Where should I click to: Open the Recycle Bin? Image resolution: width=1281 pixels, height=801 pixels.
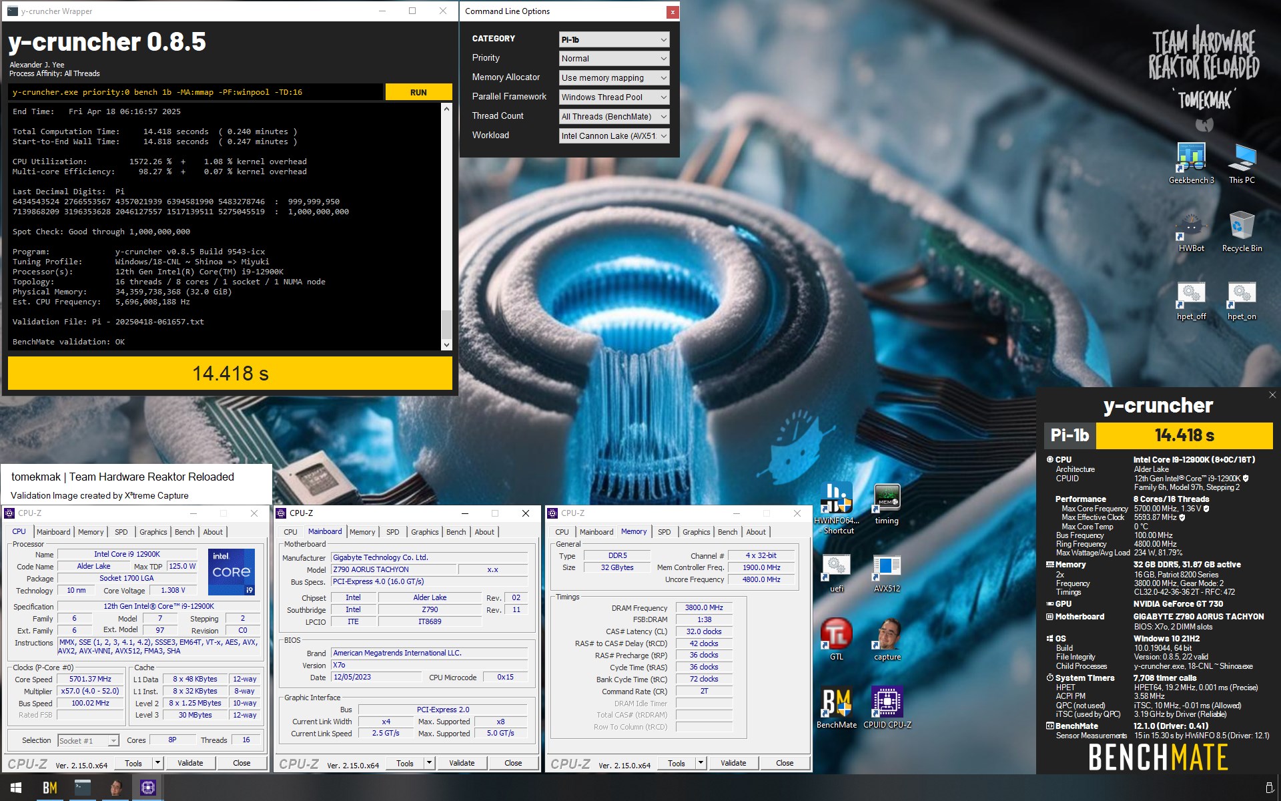click(x=1242, y=232)
